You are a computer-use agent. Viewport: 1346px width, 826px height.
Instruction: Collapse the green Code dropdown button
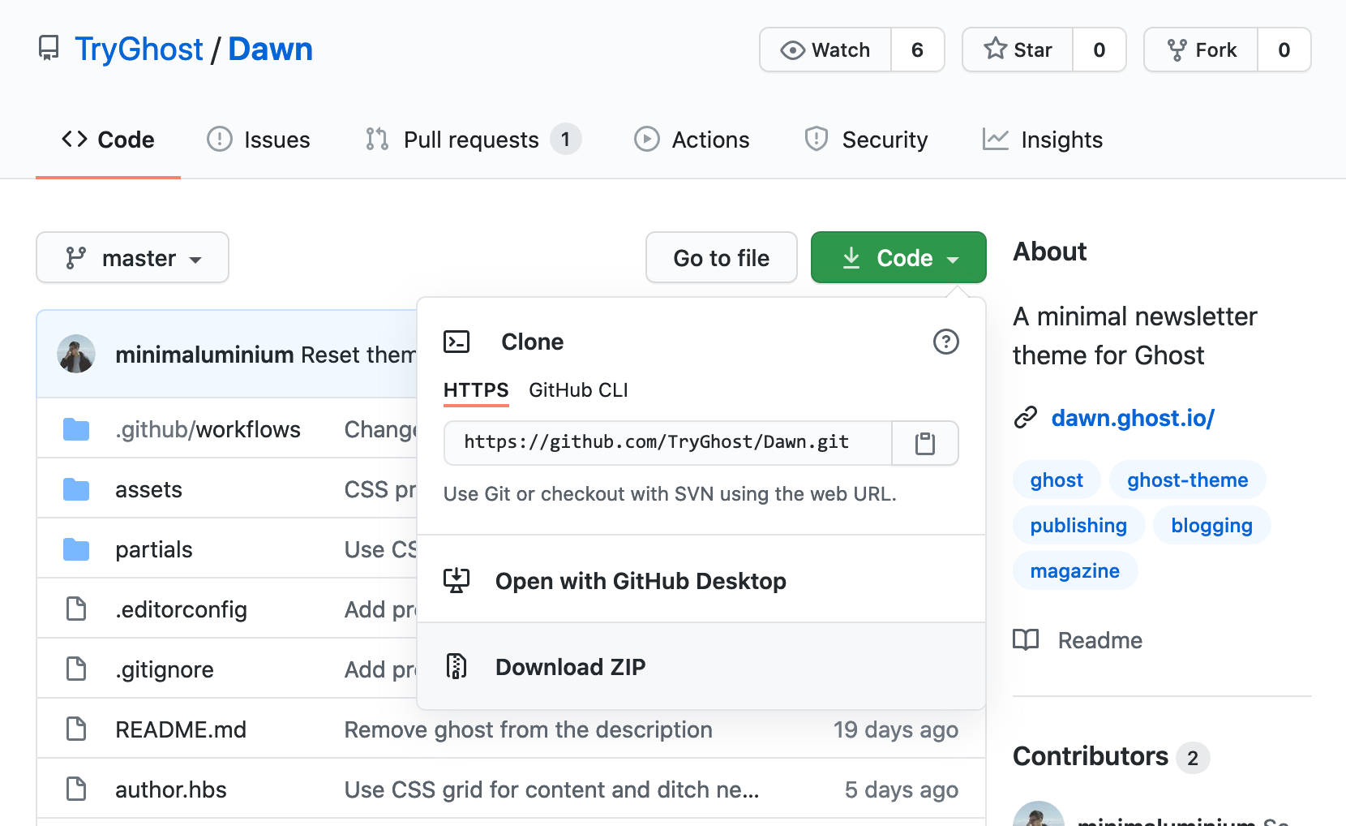pos(898,258)
